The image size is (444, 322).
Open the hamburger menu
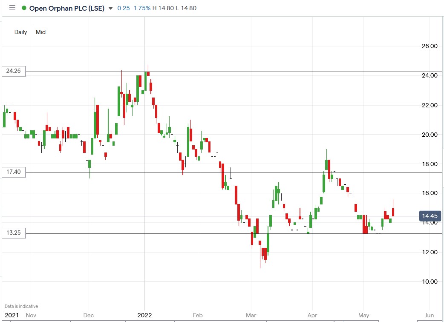(x=12, y=8)
